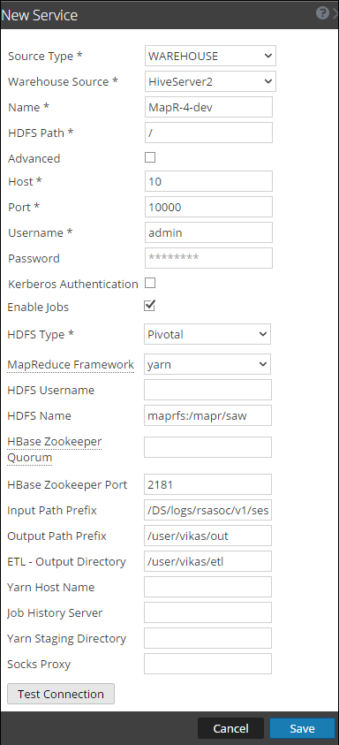Open the Source Type dropdown
This screenshot has width=339, height=745.
point(210,56)
